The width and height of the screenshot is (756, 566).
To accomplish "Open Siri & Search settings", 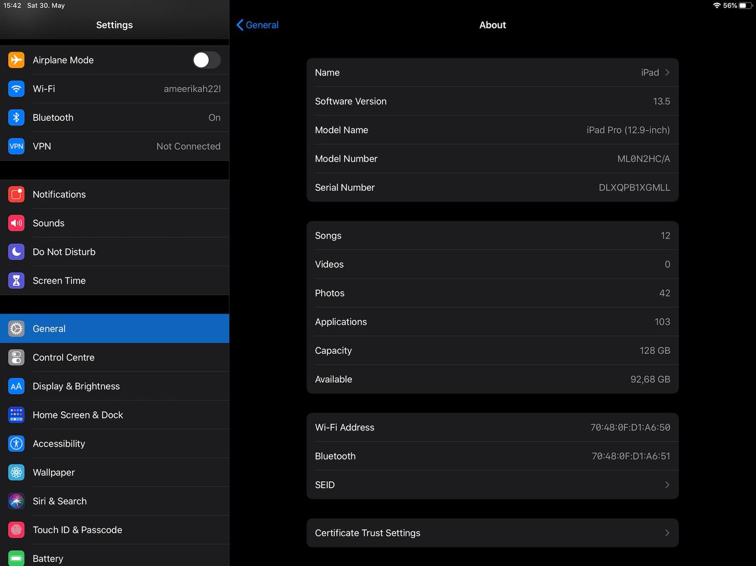I will click(115, 501).
